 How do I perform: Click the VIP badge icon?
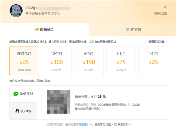[37, 29]
